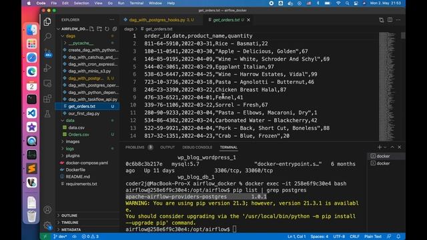Open dag_with_minio_s3.py file
Image resolution: width=427 pixels, height=240 pixels.
[x=87, y=71]
